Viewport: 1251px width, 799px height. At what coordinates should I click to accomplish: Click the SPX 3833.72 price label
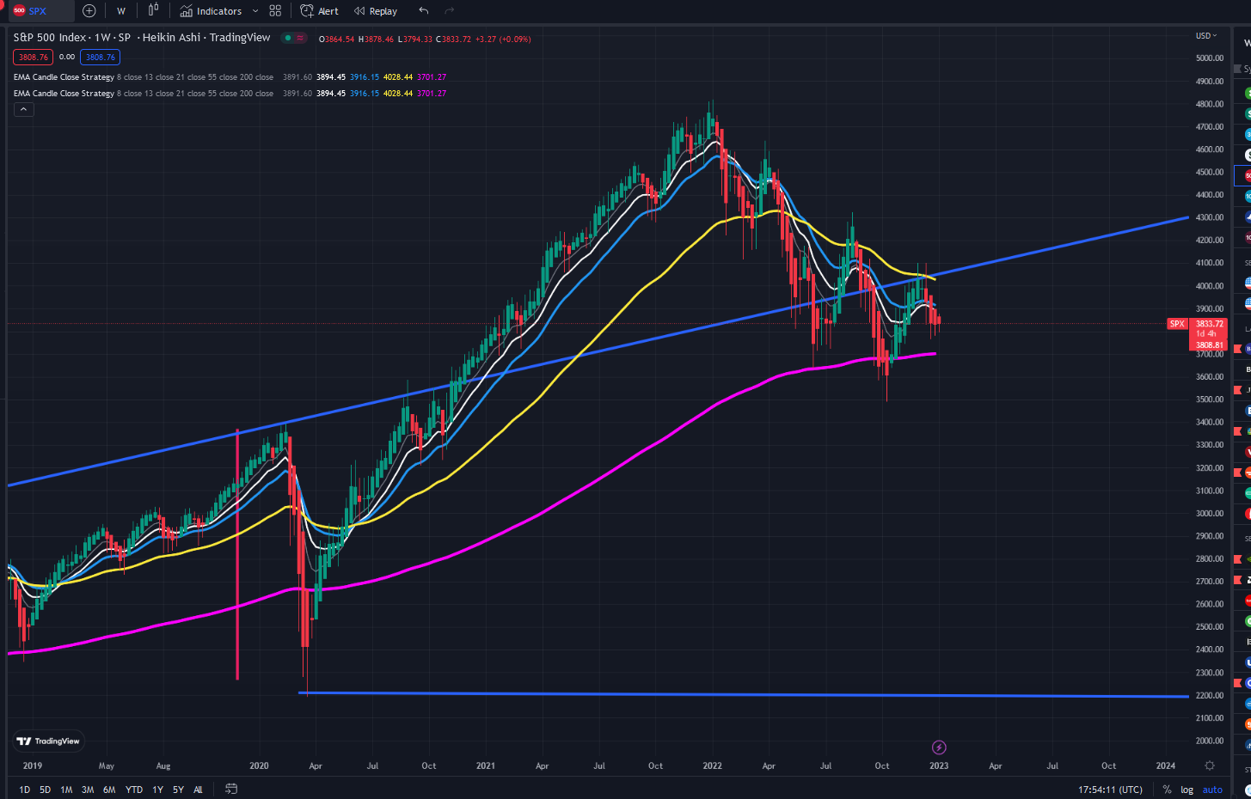pos(1196,324)
